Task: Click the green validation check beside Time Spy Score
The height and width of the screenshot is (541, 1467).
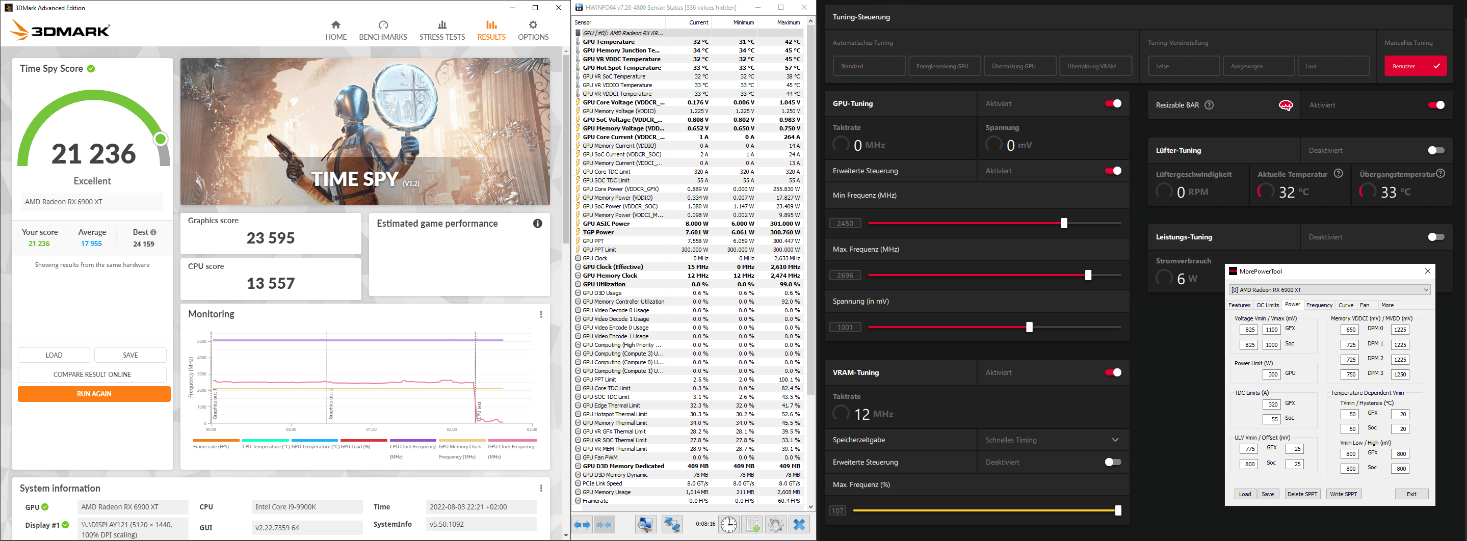Action: point(91,69)
